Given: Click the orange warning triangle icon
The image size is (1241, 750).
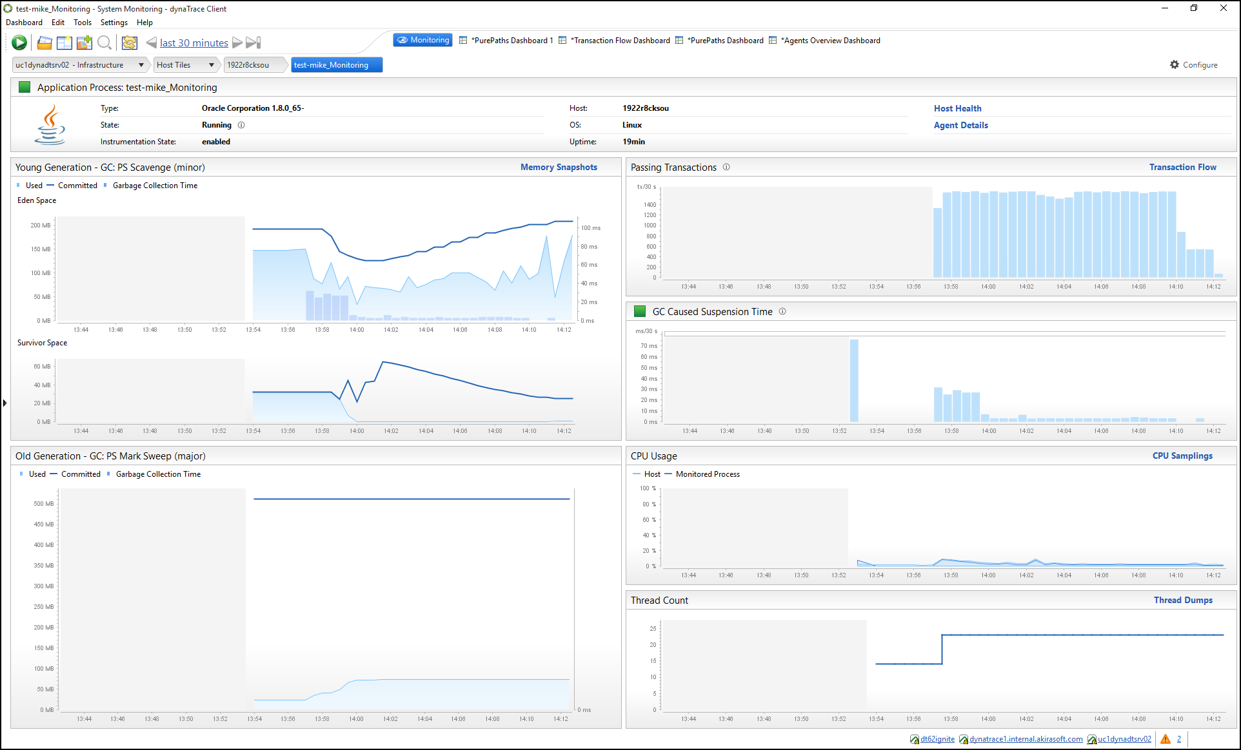Looking at the screenshot, I should pyautogui.click(x=1165, y=739).
